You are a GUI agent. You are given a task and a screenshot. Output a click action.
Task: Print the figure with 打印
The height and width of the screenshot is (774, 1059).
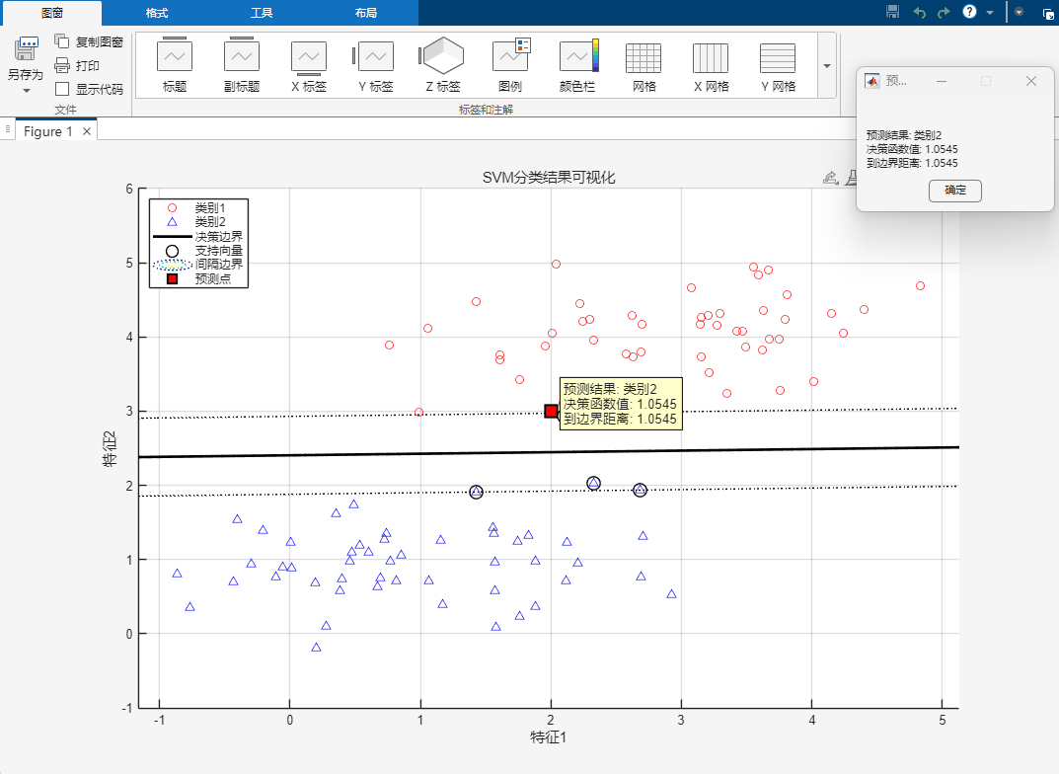(62, 65)
